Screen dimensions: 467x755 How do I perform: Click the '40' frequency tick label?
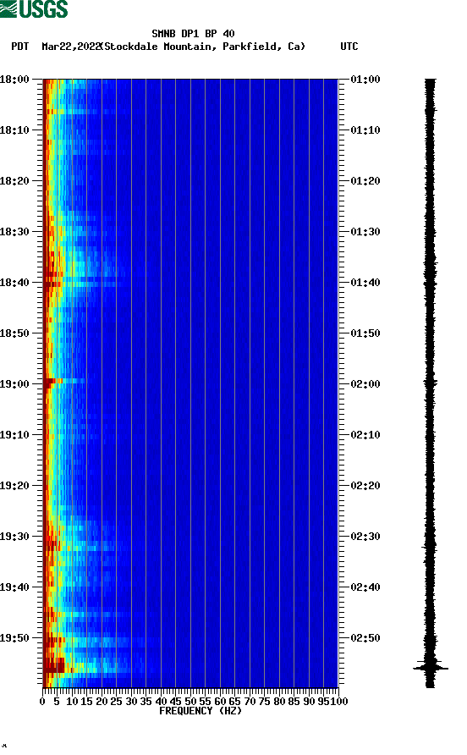pos(161,702)
